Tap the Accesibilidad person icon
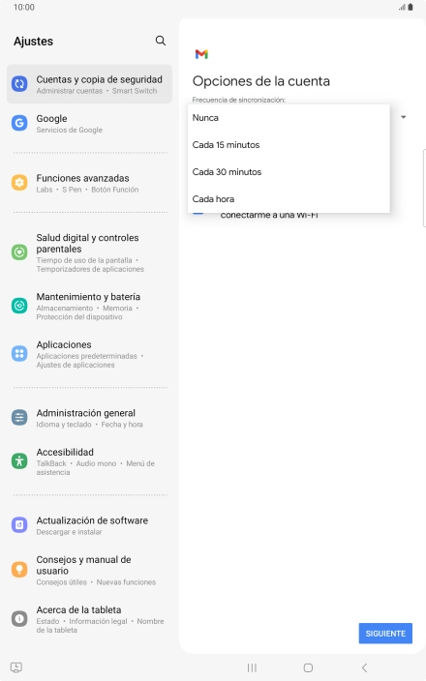This screenshot has width=426, height=681. pos(19,461)
